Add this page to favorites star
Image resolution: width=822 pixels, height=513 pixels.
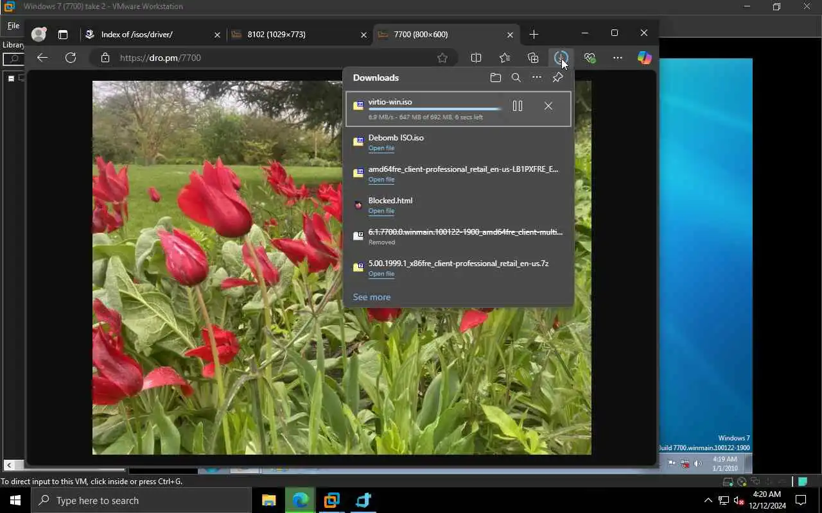pyautogui.click(x=442, y=58)
